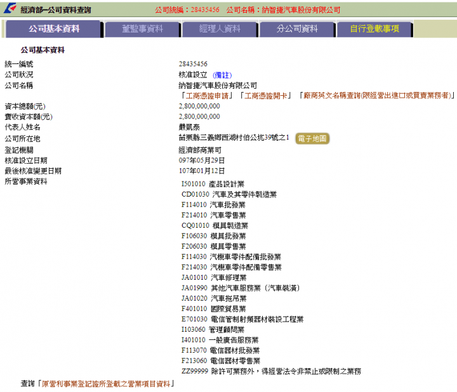Viewport: 457px width, 392px height.
Task: Click the I103060 管理顧問業 row
Action: (213, 330)
